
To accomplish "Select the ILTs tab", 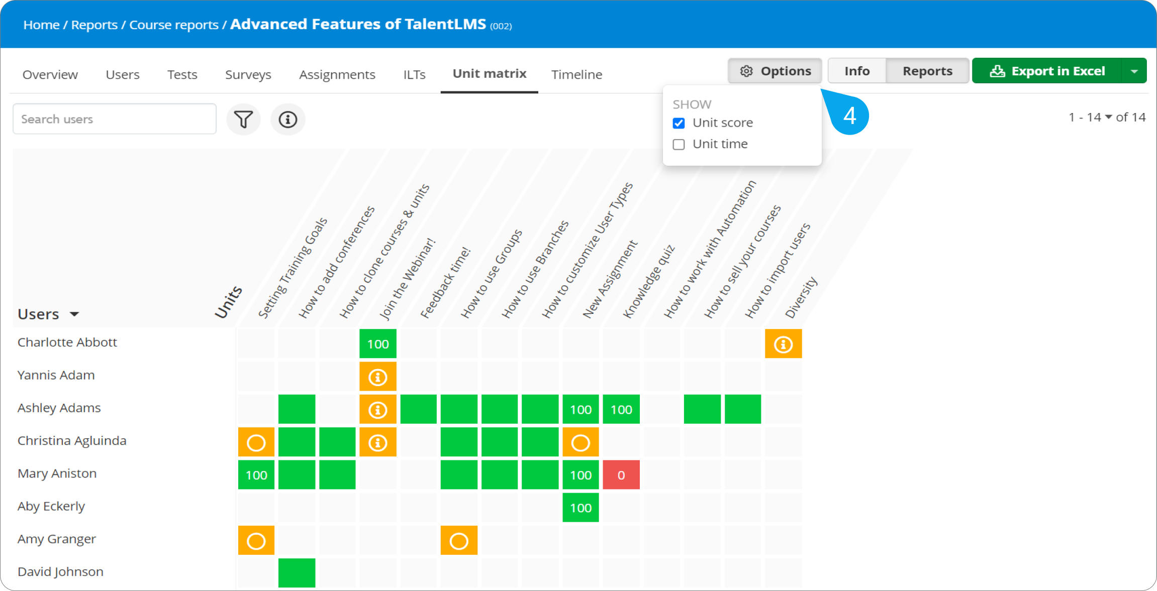I will (414, 74).
